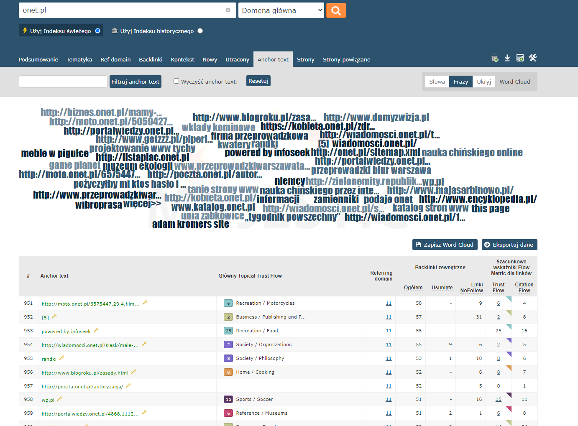Click the Ogółem column header

coord(413,287)
